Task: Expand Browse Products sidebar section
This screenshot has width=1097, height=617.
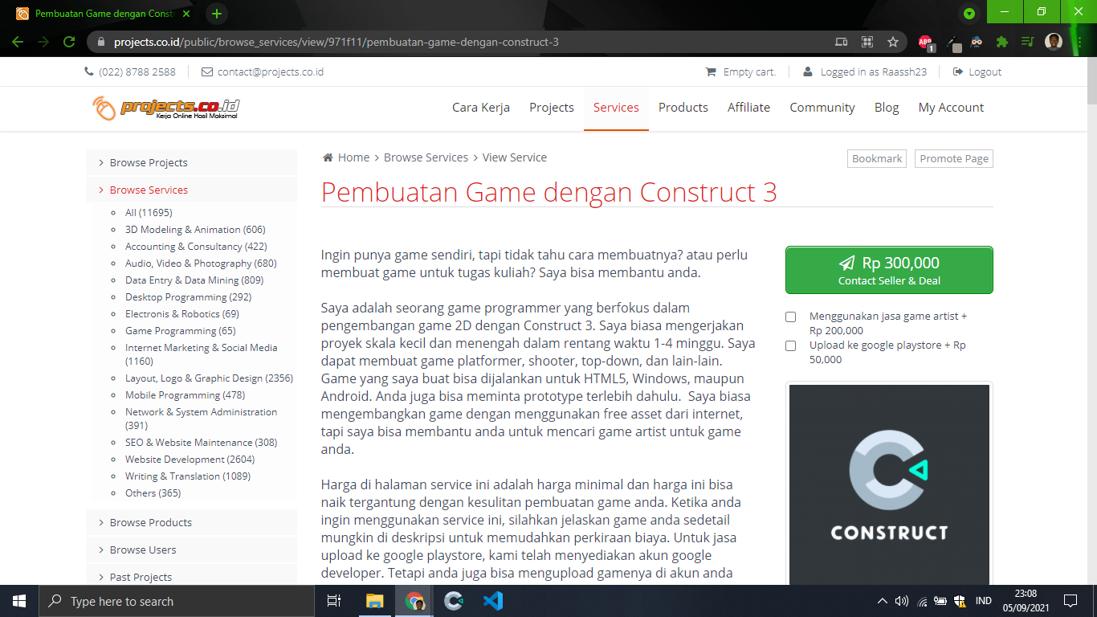Action: (191, 522)
